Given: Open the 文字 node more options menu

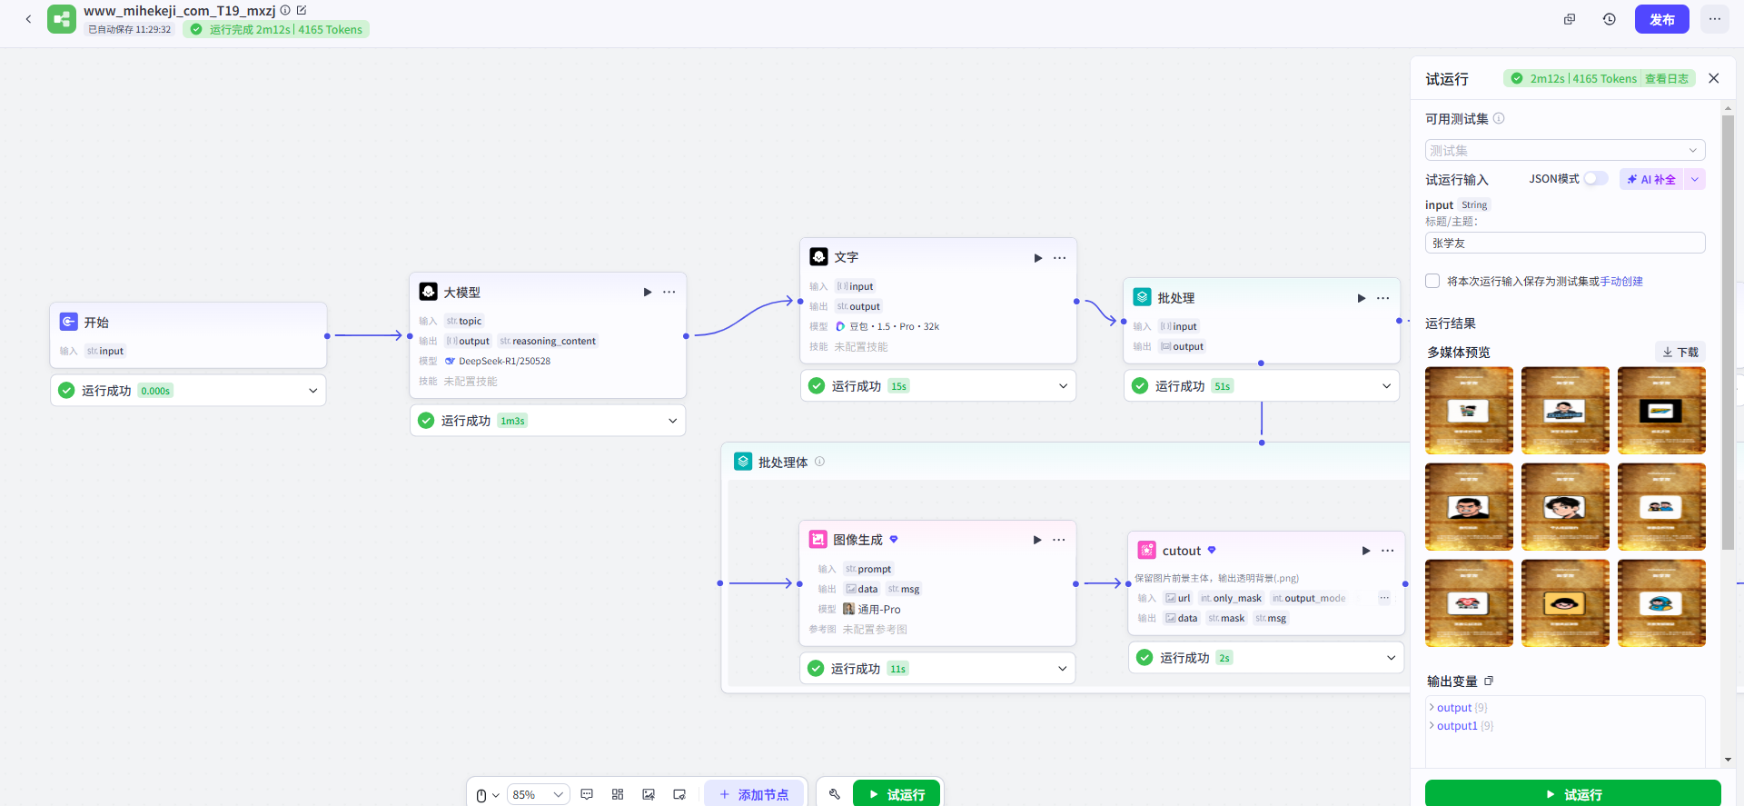Looking at the screenshot, I should [x=1059, y=258].
